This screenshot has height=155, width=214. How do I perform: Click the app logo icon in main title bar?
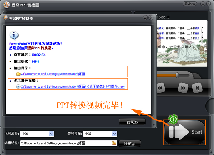6,5
